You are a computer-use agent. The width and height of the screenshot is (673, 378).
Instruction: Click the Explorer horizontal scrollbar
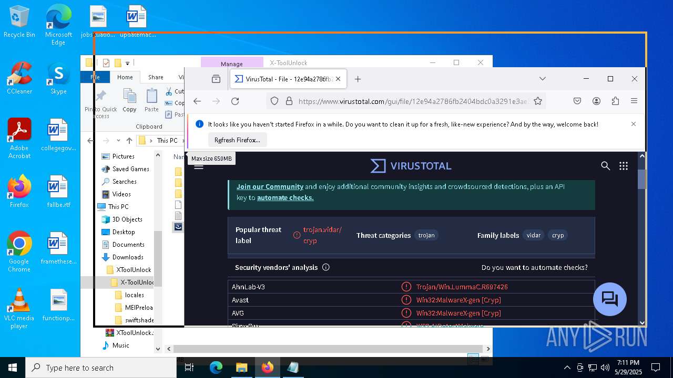pos(328,349)
